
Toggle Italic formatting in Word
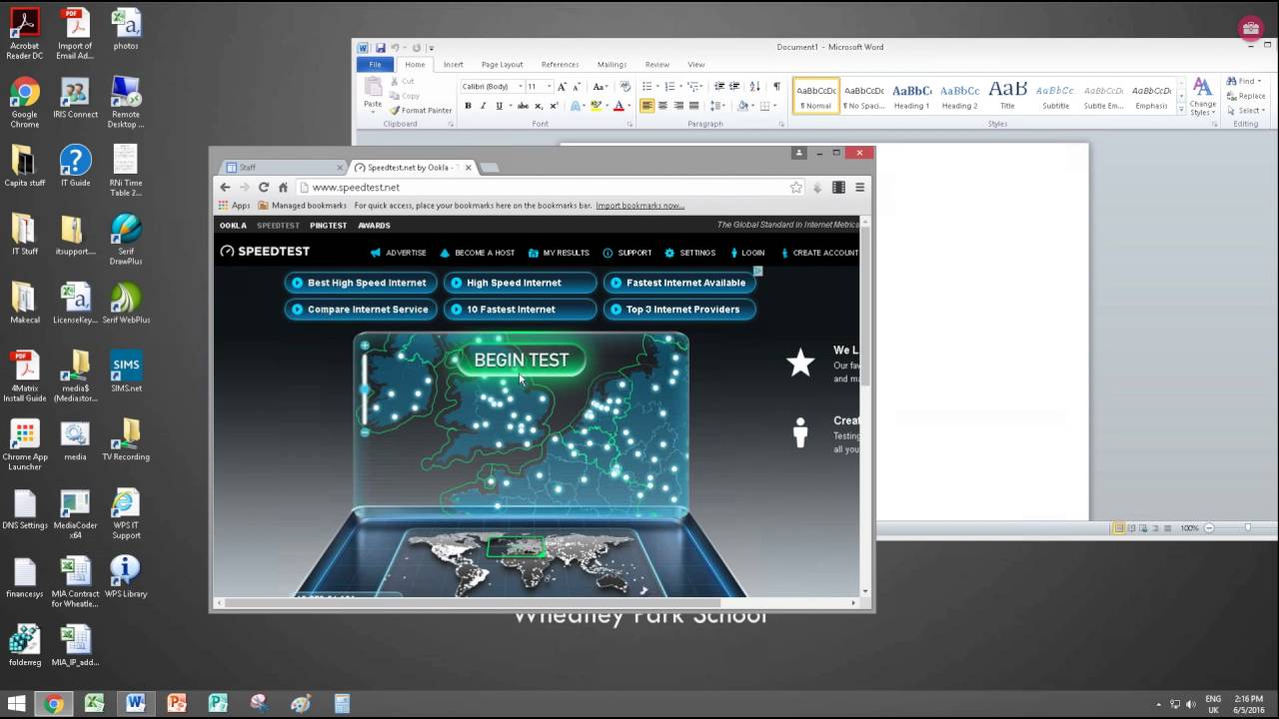[484, 106]
